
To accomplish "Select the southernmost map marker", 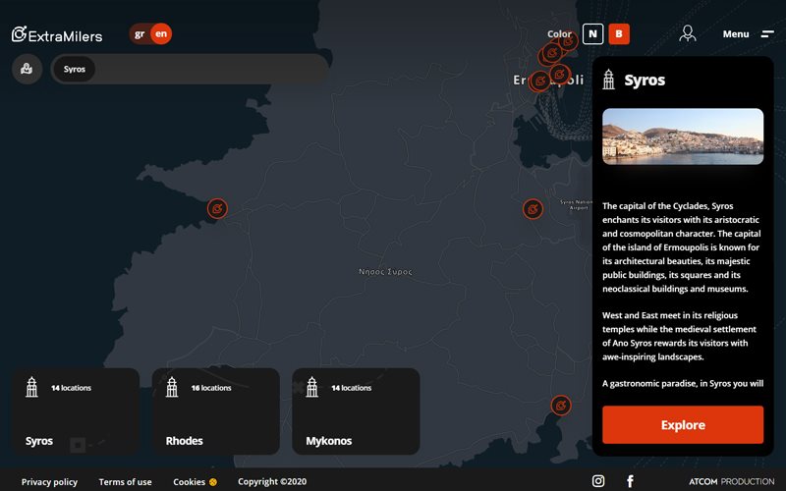I will 560,406.
